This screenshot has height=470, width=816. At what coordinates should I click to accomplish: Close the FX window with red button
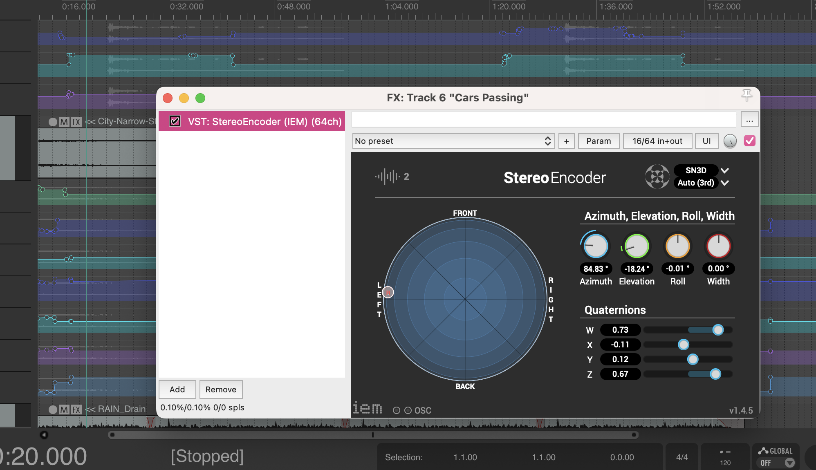pyautogui.click(x=168, y=98)
